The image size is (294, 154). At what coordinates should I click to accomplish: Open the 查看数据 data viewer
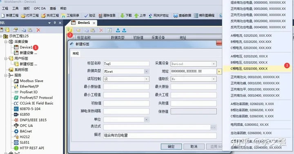pos(182,16)
